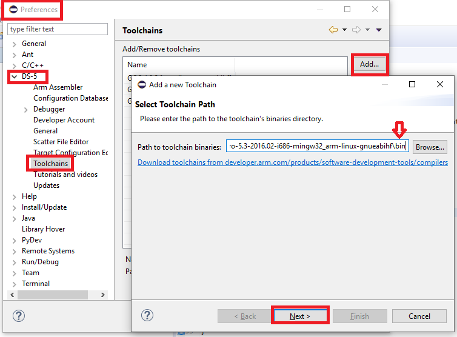This screenshot has height=337, width=457.
Task: Open the Toolchains page view menu triangle
Action: tap(379, 30)
